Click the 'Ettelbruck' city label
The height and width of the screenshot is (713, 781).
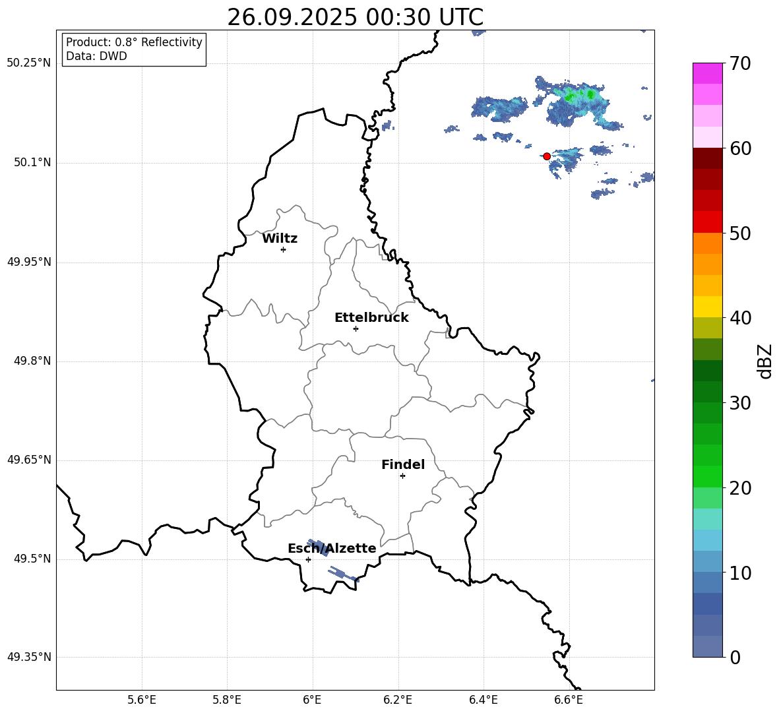click(371, 318)
